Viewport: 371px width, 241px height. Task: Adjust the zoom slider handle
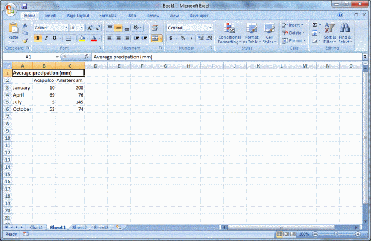(336, 234)
